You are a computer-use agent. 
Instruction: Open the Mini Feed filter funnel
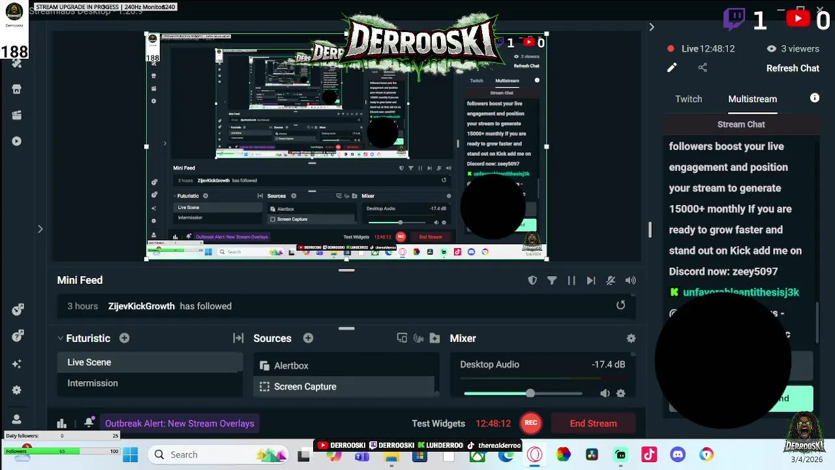pyautogui.click(x=552, y=281)
